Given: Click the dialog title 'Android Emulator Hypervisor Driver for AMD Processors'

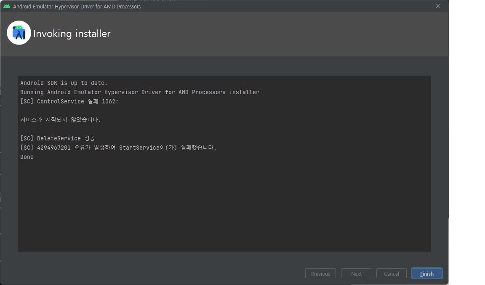Looking at the screenshot, I should click(77, 6).
